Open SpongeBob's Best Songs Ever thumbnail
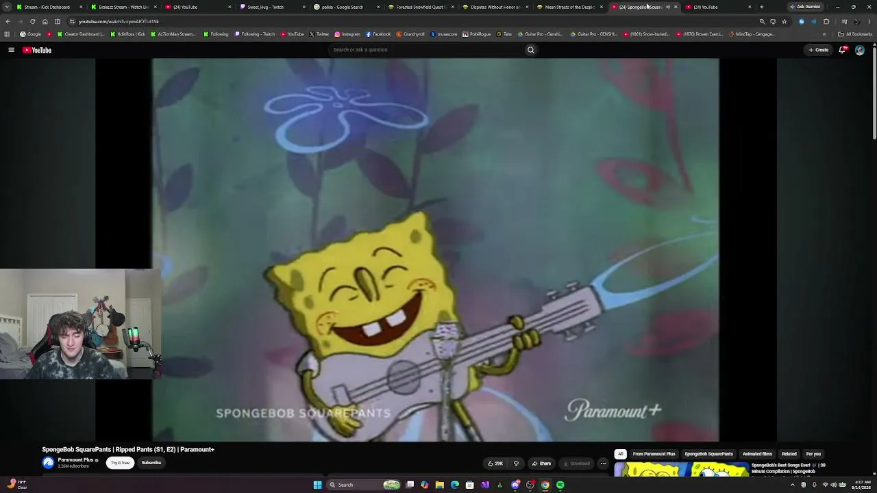 [682, 470]
